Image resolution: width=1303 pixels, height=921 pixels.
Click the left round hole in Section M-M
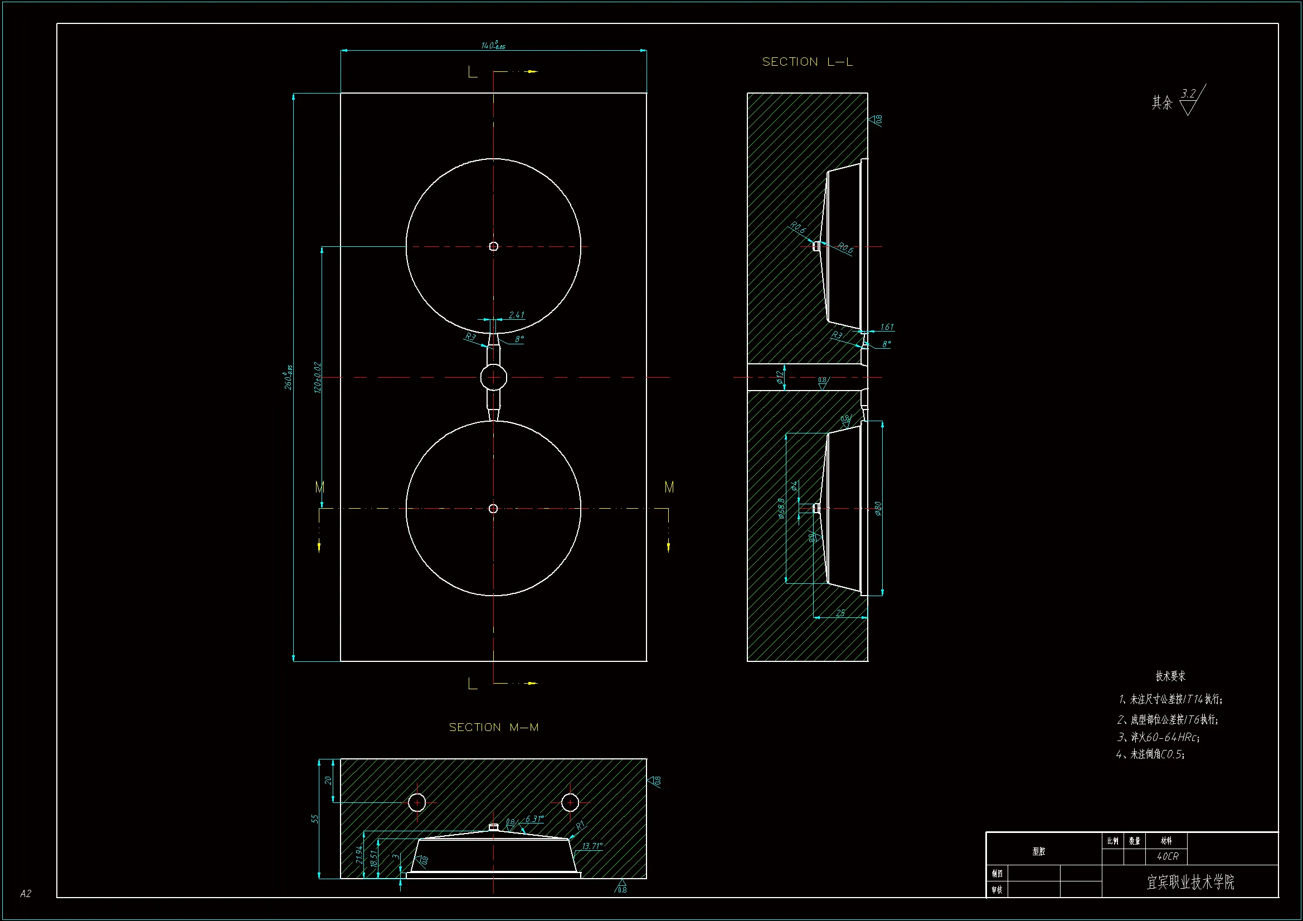point(417,802)
